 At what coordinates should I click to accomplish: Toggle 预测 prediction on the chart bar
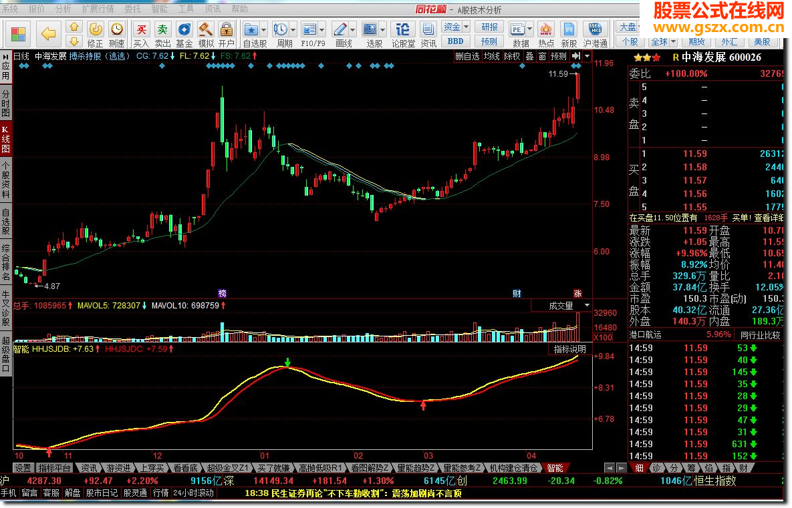tap(559, 57)
